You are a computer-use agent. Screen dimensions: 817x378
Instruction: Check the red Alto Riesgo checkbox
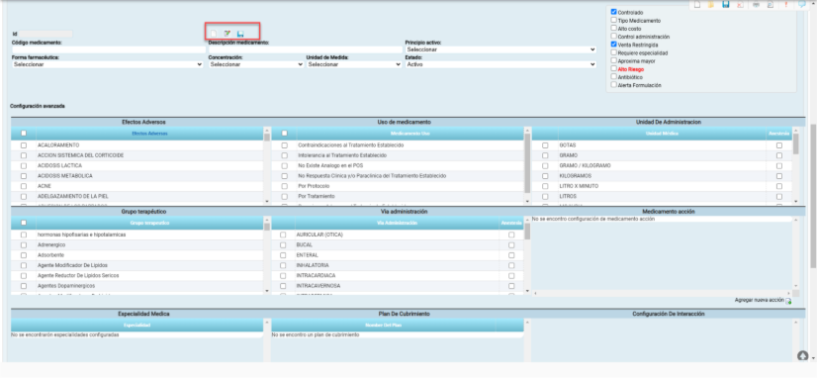coord(614,68)
